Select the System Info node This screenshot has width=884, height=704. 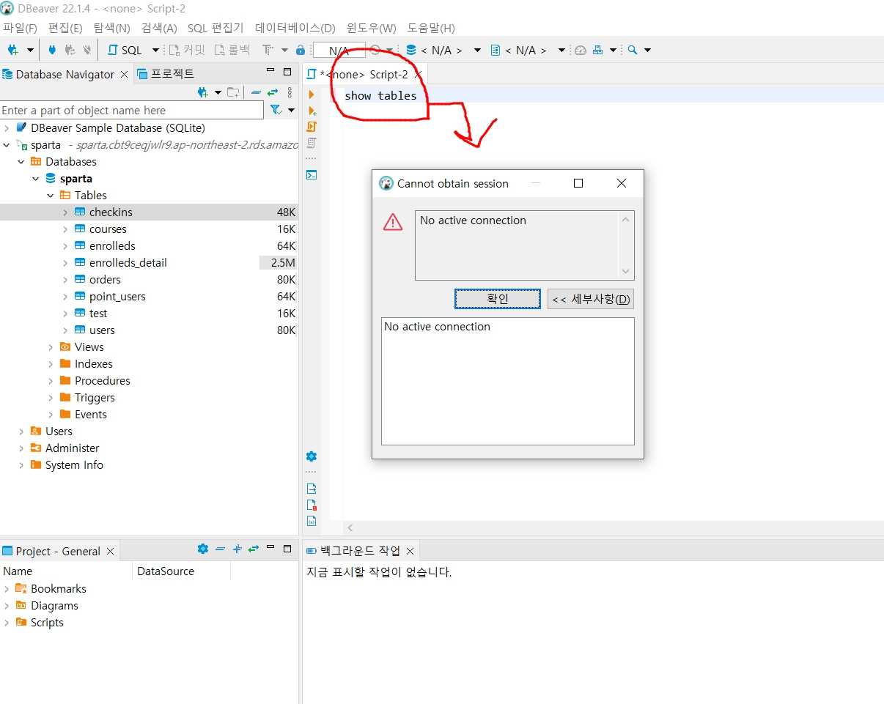click(x=74, y=465)
